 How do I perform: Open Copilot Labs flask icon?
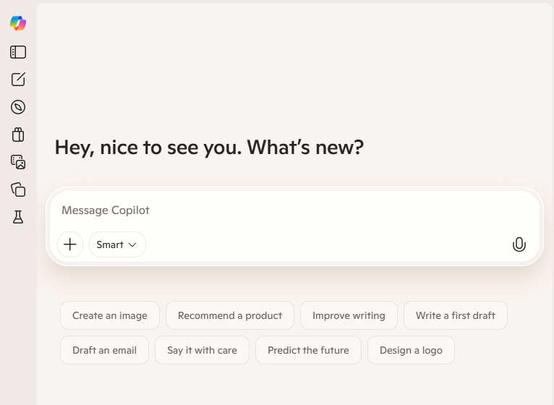pos(18,217)
